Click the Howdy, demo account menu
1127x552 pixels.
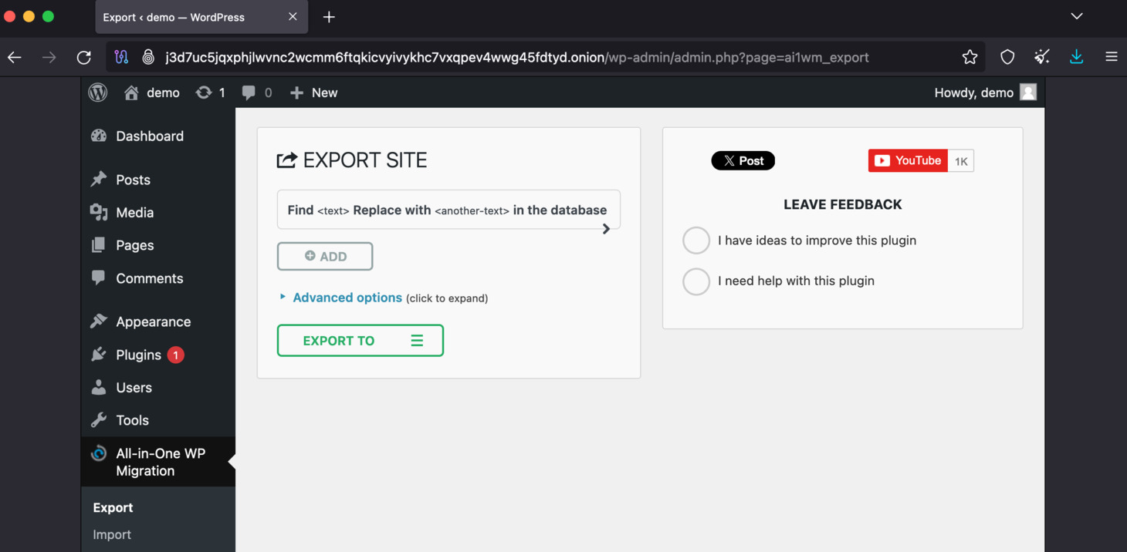click(x=985, y=93)
